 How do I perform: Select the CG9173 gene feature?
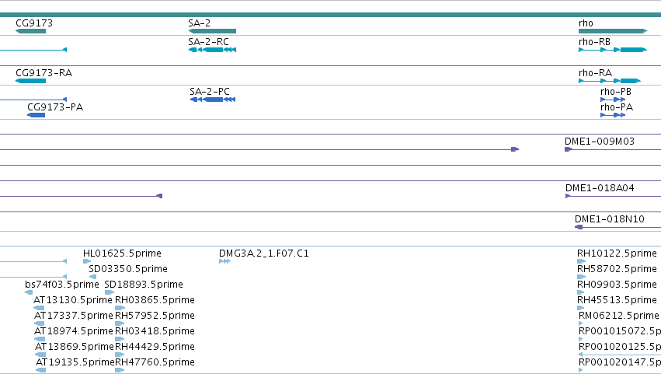(30, 31)
